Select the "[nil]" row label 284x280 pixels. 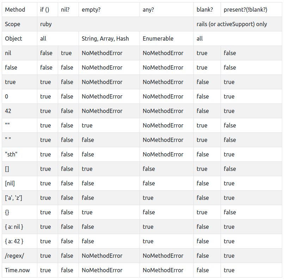(x=10, y=183)
